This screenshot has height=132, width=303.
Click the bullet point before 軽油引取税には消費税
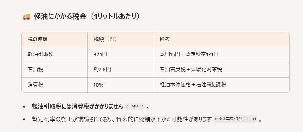[x=24, y=106]
